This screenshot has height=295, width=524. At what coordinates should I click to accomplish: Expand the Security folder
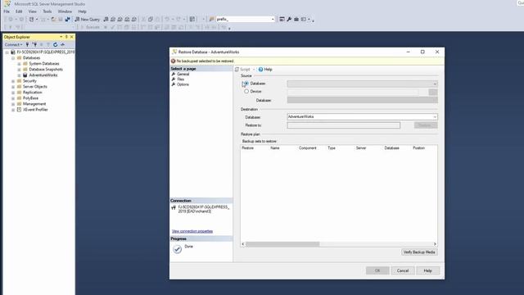pyautogui.click(x=13, y=81)
